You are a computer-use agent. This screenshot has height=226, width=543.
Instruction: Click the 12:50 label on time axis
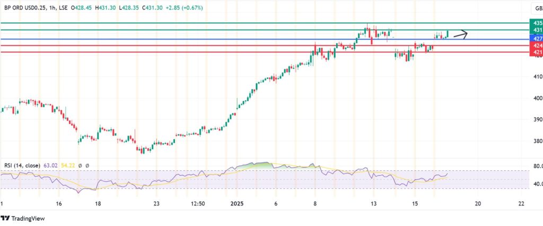tap(198, 204)
